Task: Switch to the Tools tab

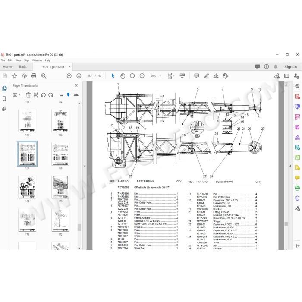Action: click(x=22, y=67)
